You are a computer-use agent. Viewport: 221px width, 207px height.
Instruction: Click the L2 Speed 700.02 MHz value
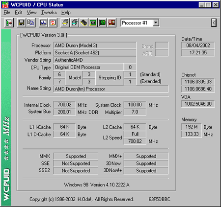click(x=135, y=141)
